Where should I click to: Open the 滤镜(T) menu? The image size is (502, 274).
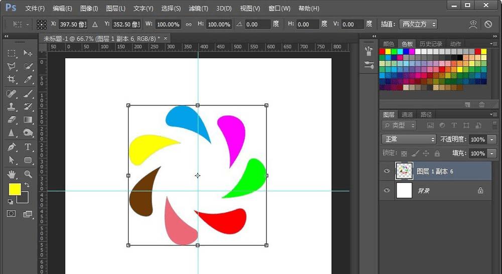(x=198, y=9)
